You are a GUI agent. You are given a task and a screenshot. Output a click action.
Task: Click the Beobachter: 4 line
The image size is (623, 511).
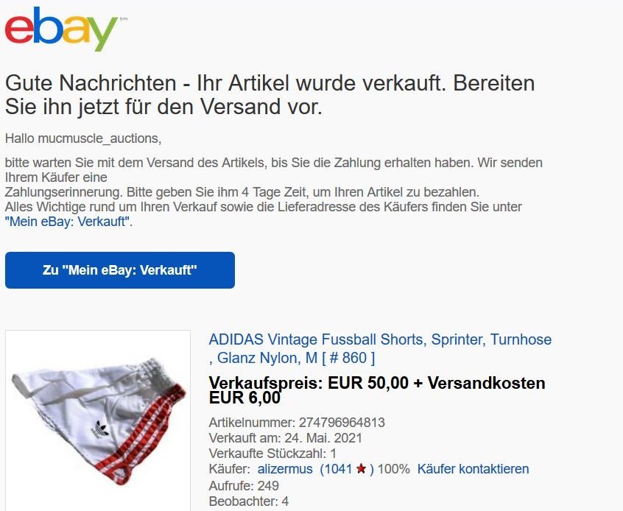coord(249,501)
